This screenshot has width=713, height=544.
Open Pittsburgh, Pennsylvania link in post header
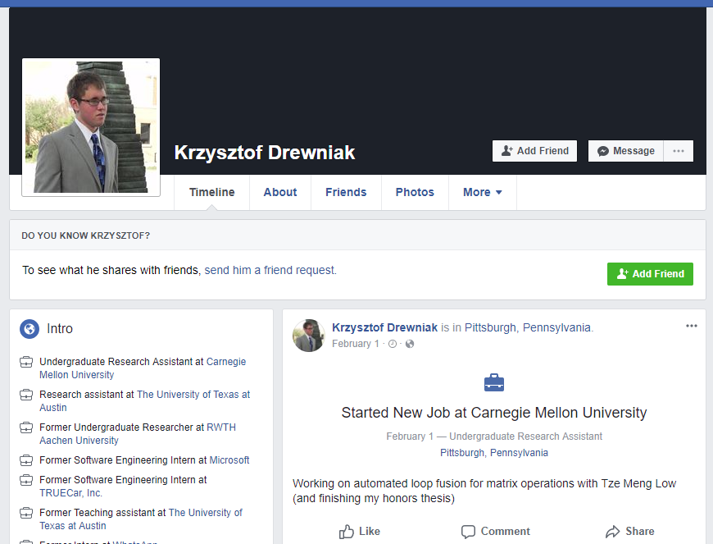(529, 327)
